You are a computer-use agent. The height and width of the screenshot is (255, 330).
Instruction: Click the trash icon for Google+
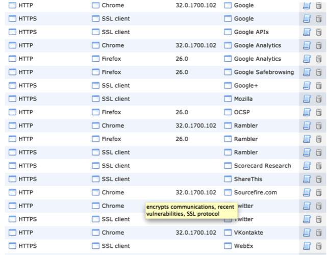[x=319, y=86]
